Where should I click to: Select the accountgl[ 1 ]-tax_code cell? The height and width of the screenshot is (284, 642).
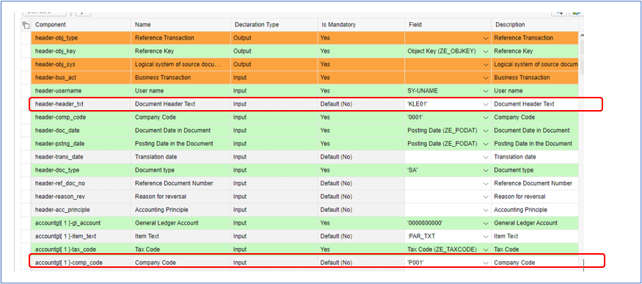coord(81,250)
